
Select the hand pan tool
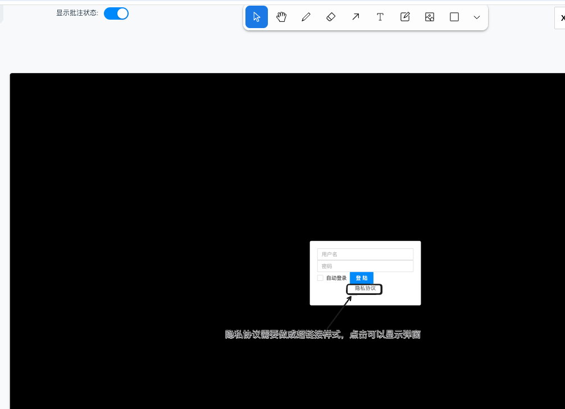coord(281,17)
